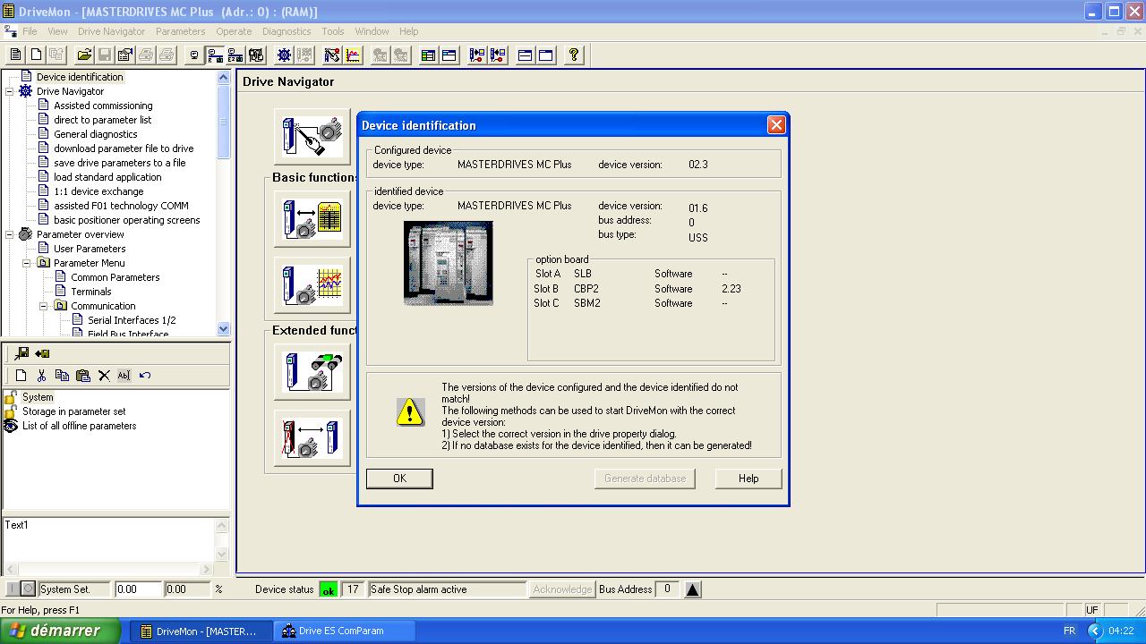
Task: Collapse the Communication tree folder
Action: pyautogui.click(x=44, y=306)
